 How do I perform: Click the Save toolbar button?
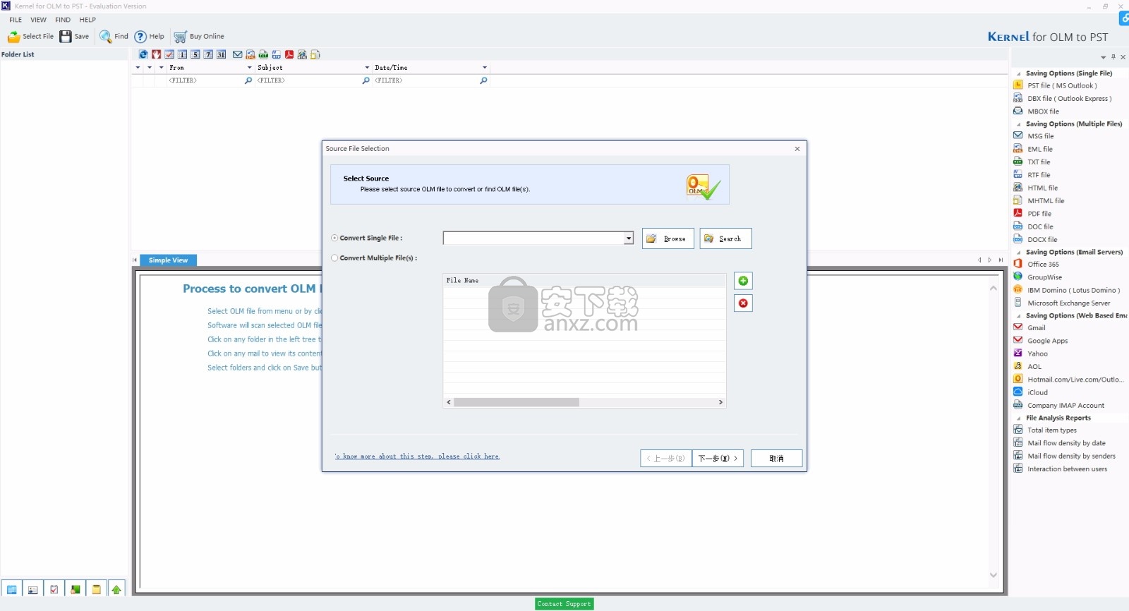coord(74,36)
